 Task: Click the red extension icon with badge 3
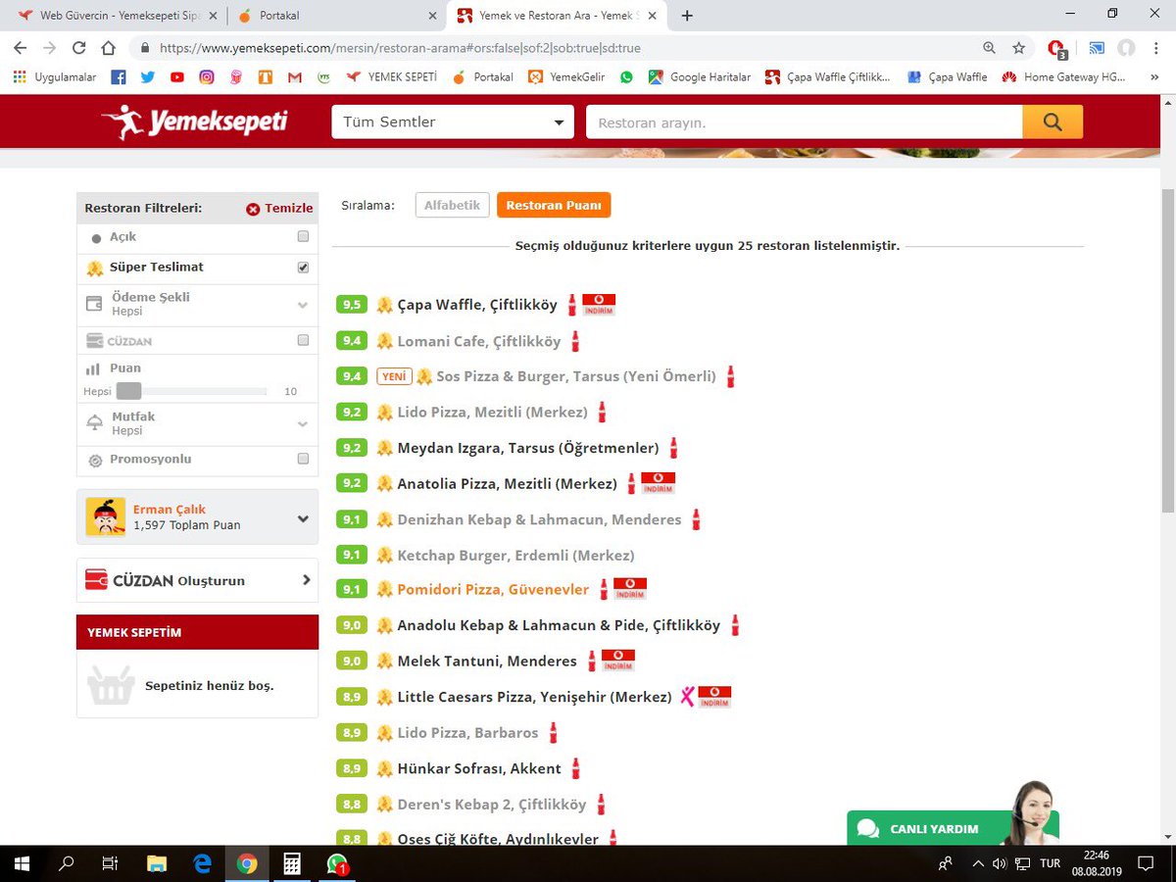[x=1056, y=48]
